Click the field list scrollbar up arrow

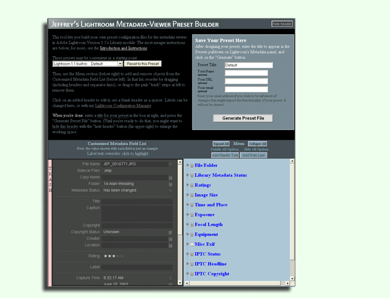(180, 162)
